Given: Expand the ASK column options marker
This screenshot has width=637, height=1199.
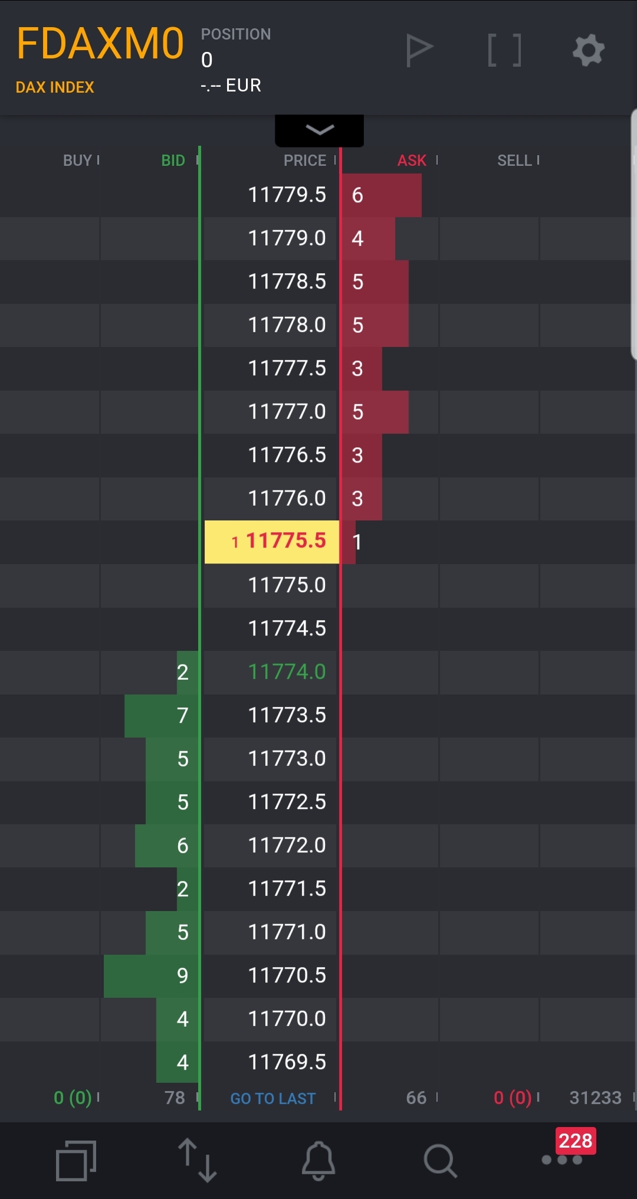Looking at the screenshot, I should click(x=436, y=159).
